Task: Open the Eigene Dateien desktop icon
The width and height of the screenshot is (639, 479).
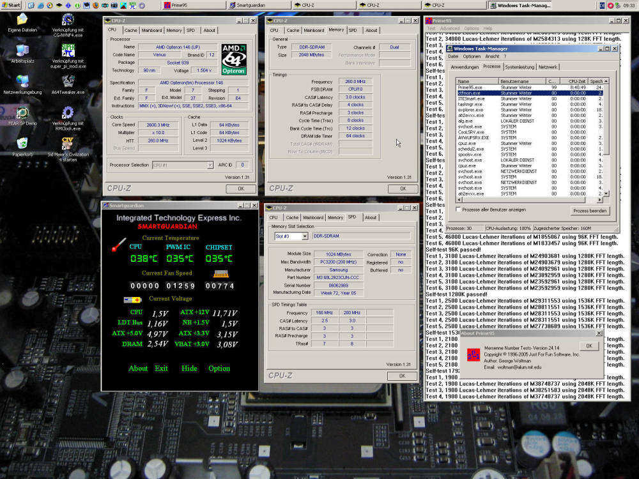Action: pos(22,19)
